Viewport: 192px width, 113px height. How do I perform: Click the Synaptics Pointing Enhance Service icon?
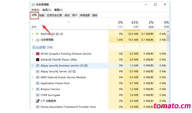pyautogui.click(x=38, y=54)
